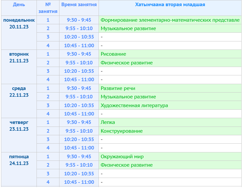The image size is (243, 188).
Task: Select the 'пятница 24.11.23' day cell
Action: [19, 160]
